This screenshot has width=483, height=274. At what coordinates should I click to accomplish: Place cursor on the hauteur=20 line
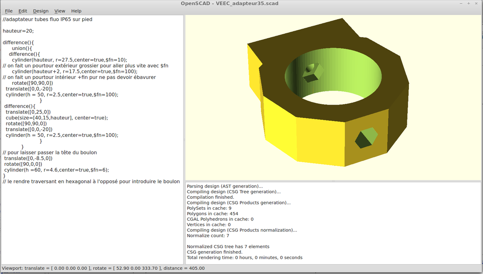click(19, 31)
